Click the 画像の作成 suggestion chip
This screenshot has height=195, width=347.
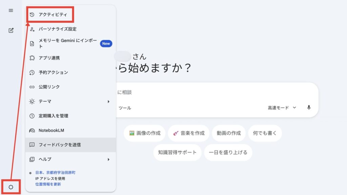click(145, 133)
